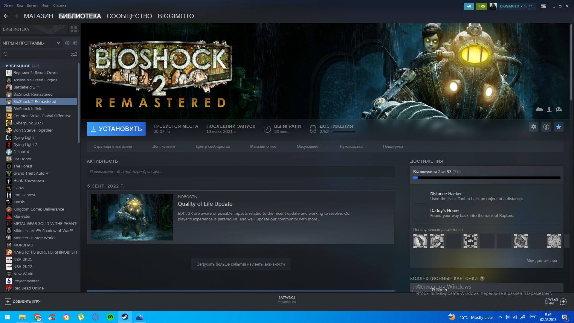Screen dimensions: 574x323
Task: Switch library to grid view icon
Action: point(74,29)
